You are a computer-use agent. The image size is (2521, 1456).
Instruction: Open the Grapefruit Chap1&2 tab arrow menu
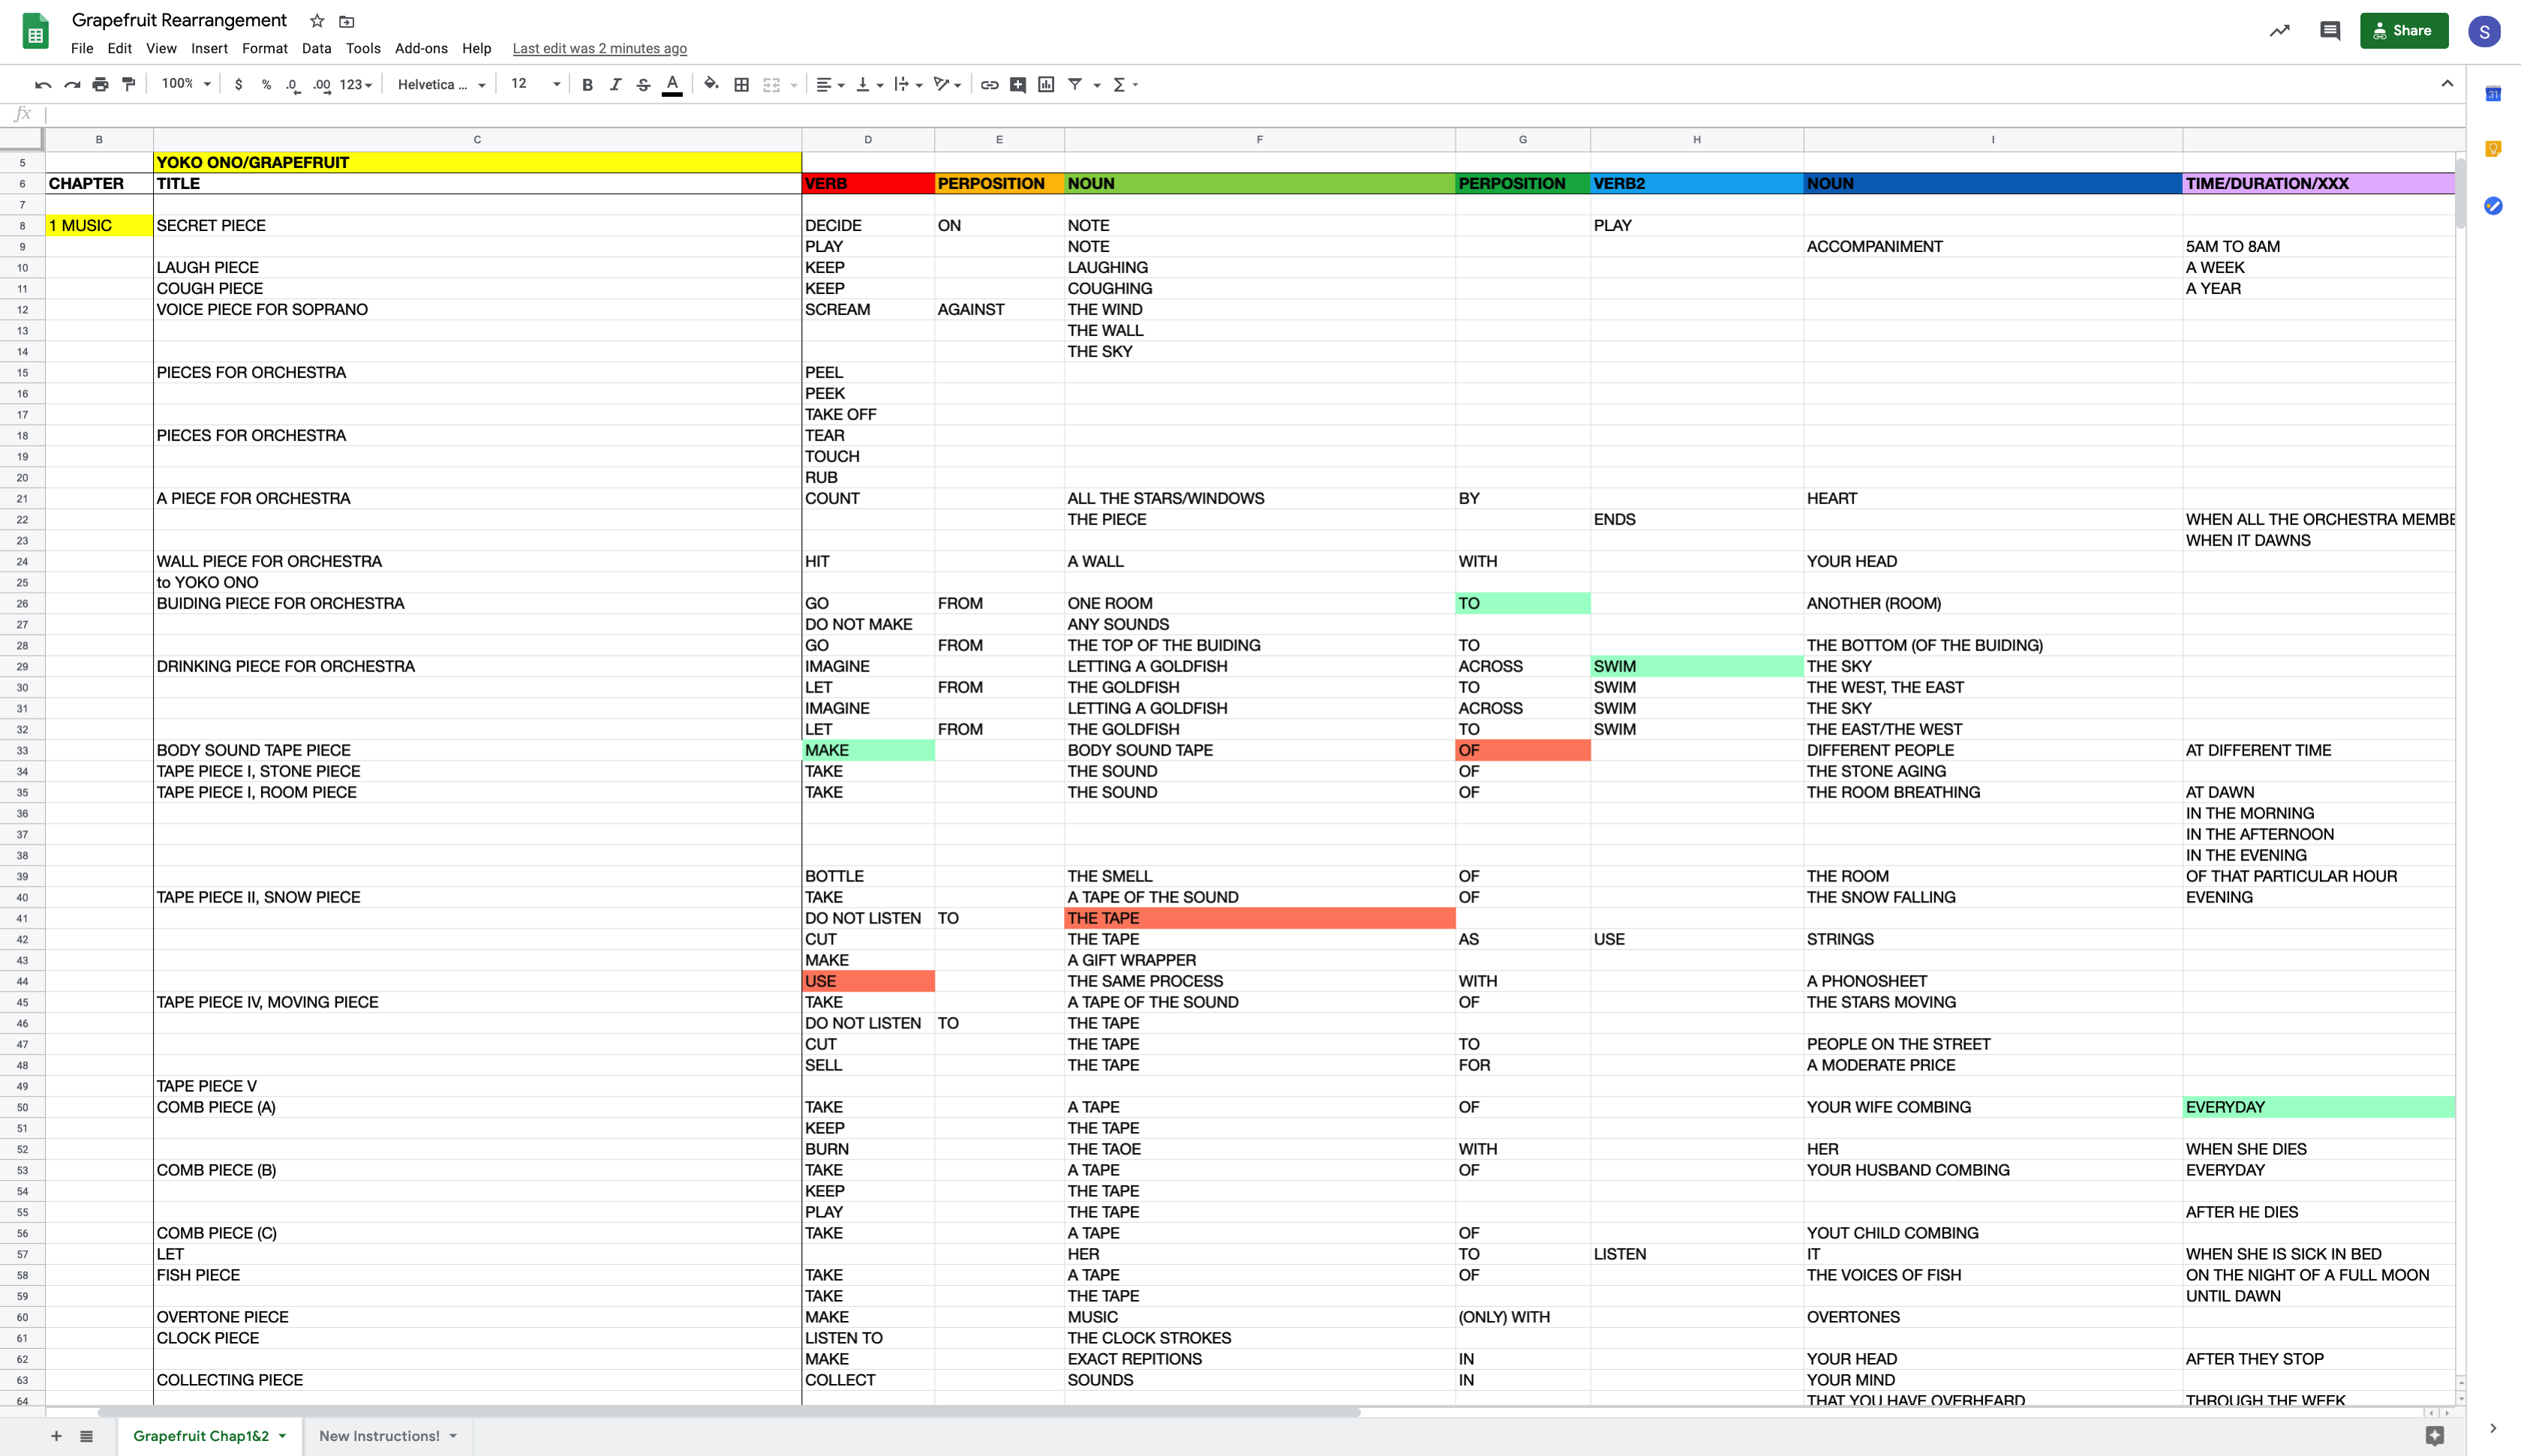click(283, 1436)
